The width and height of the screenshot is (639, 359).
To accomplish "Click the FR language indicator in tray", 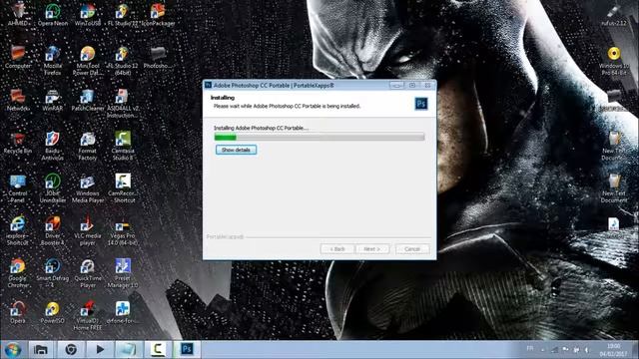I will pyautogui.click(x=530, y=348).
